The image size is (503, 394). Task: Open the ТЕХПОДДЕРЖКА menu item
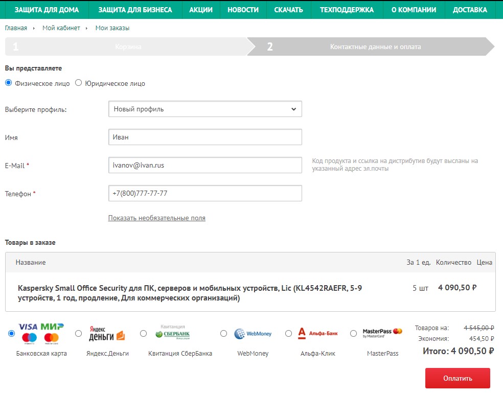click(x=347, y=10)
